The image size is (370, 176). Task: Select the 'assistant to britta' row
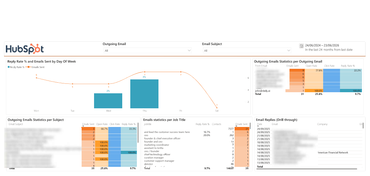pos(196,148)
